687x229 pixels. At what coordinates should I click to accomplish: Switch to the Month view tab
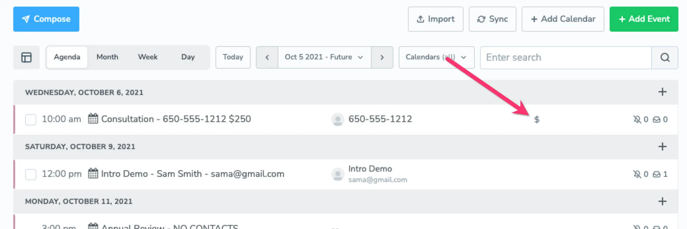coord(107,57)
